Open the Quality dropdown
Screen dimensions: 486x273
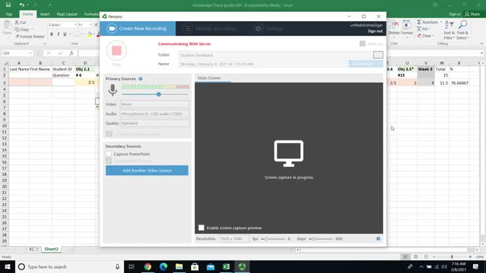[154, 123]
